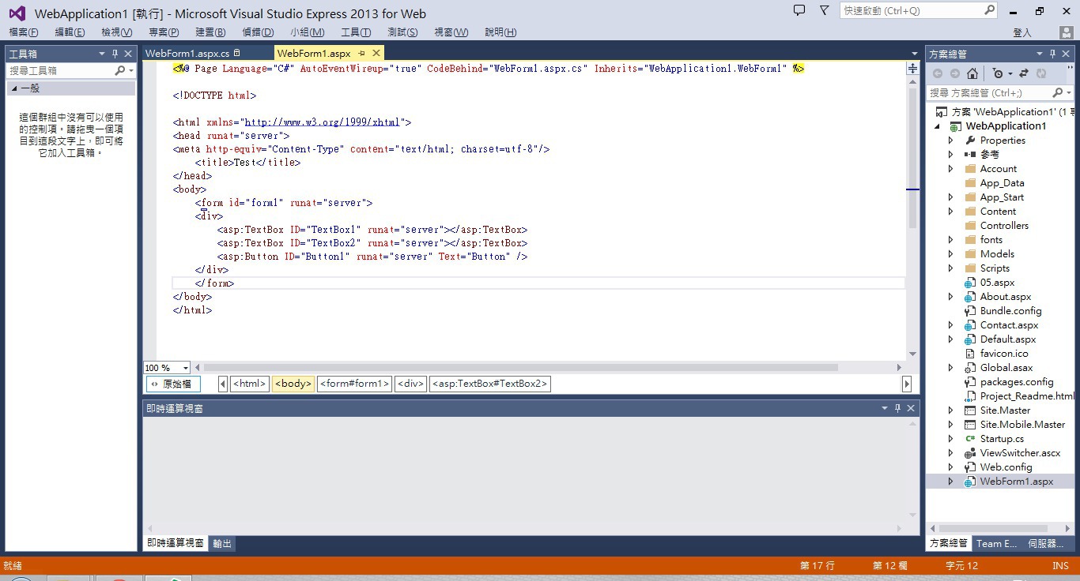
Task: Switch to the 伺服器 tab in Solution Explorer
Action: click(x=1045, y=543)
